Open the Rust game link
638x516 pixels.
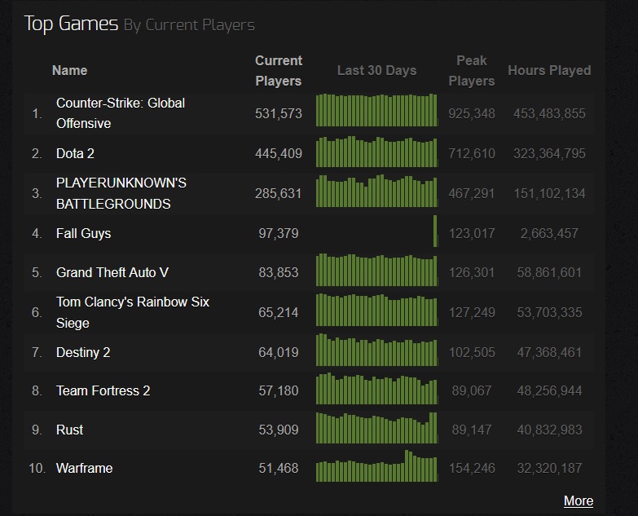70,430
